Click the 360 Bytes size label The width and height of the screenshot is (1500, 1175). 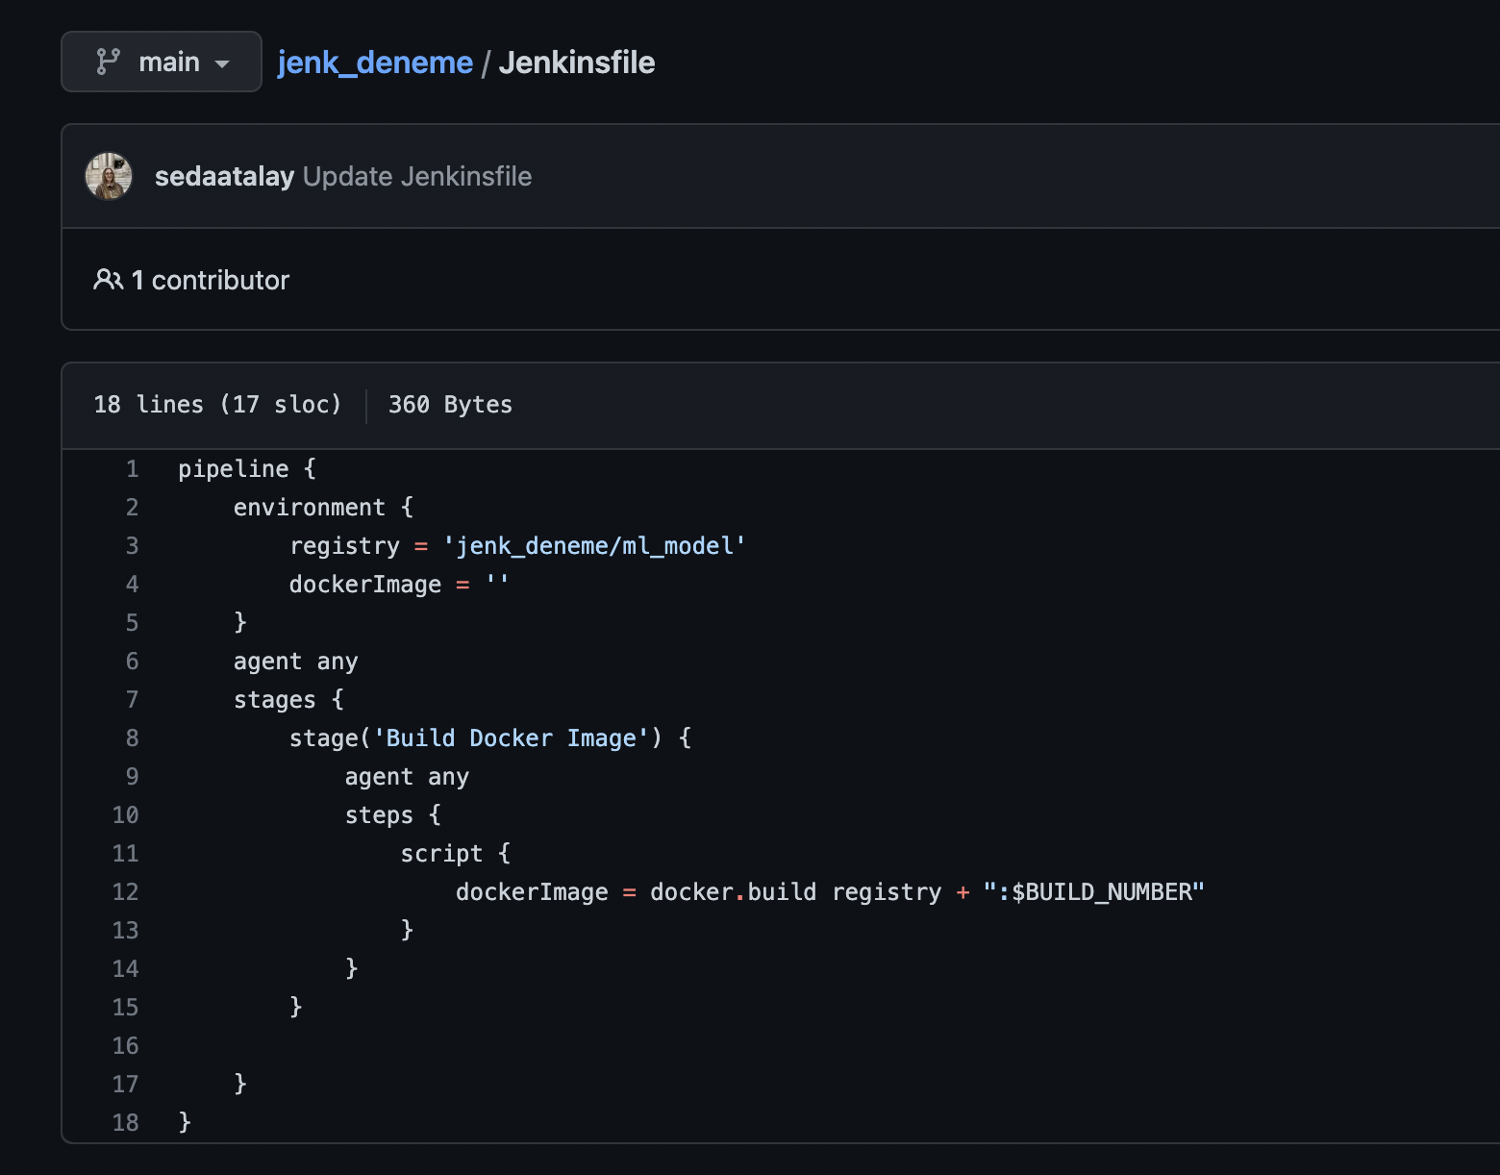(449, 404)
